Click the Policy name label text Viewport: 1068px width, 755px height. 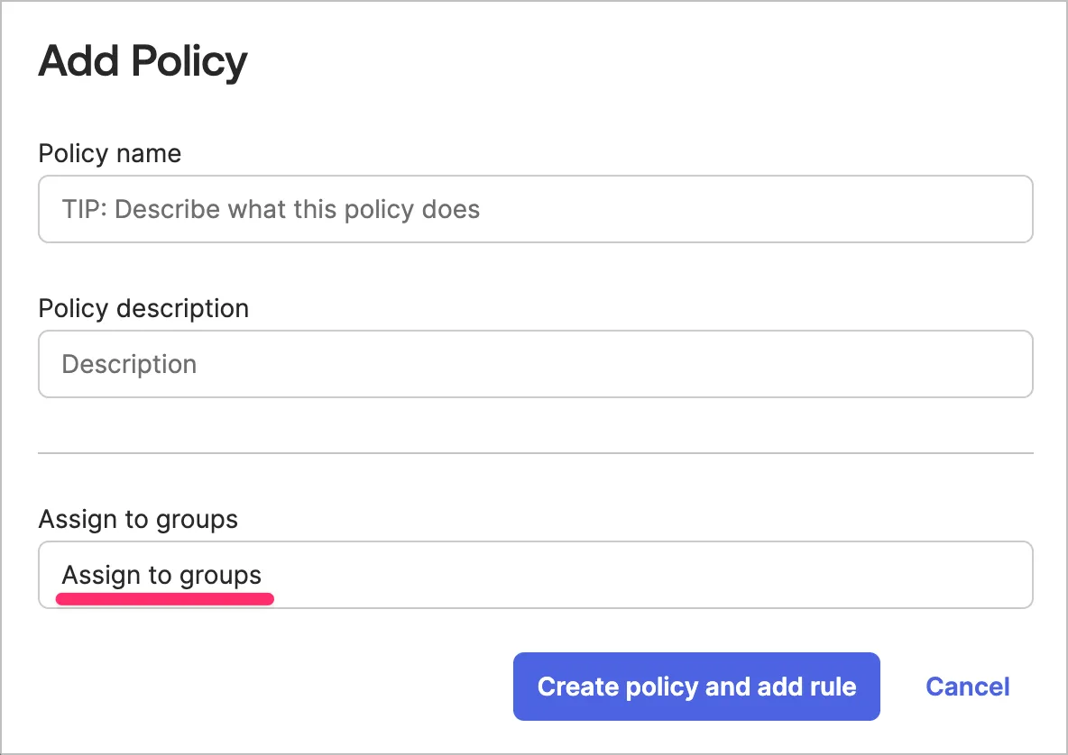tap(109, 154)
